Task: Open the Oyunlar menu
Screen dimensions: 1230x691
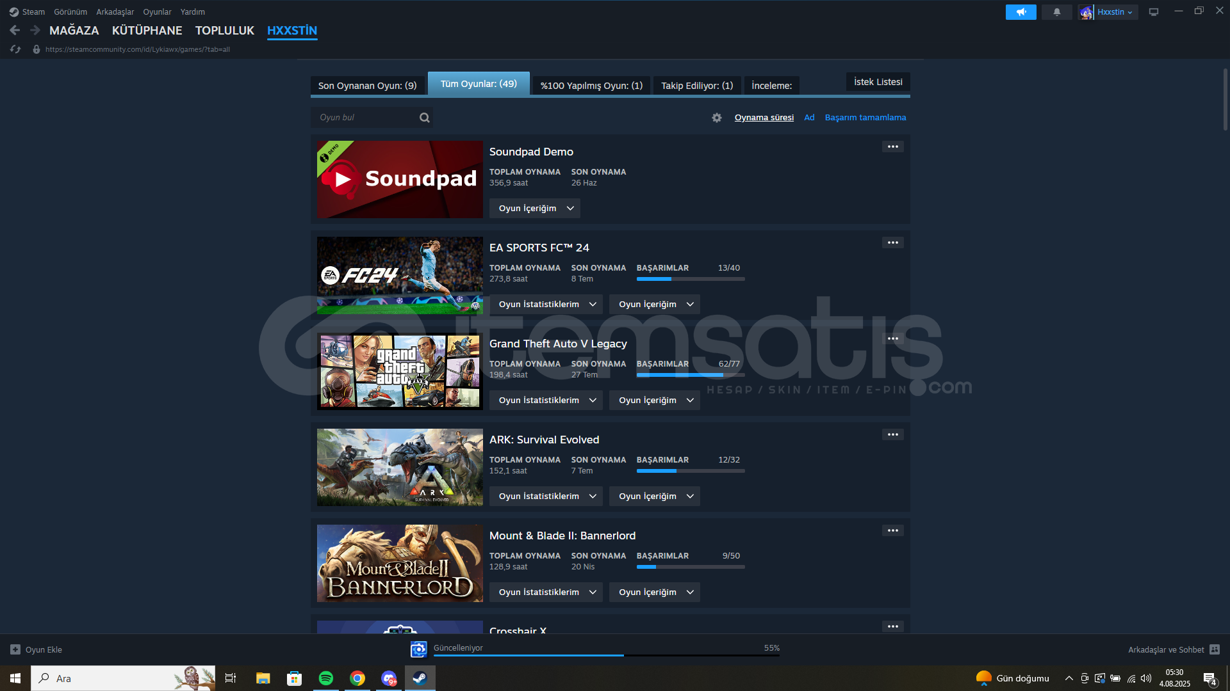Action: click(x=157, y=12)
